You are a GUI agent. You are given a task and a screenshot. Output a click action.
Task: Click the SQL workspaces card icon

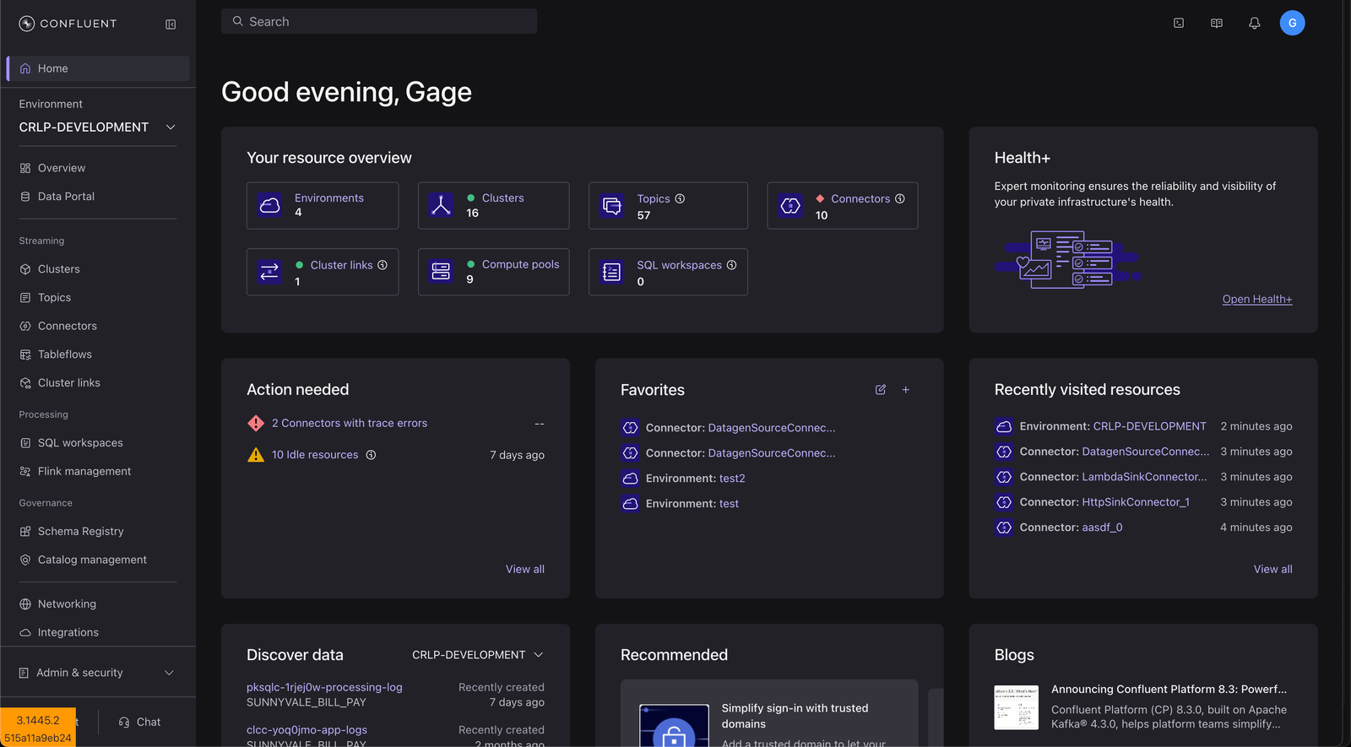(x=612, y=272)
